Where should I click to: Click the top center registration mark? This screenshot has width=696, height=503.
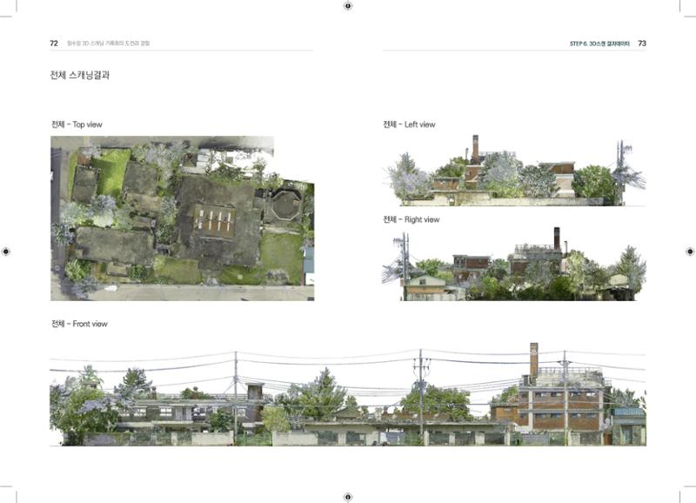(x=347, y=6)
